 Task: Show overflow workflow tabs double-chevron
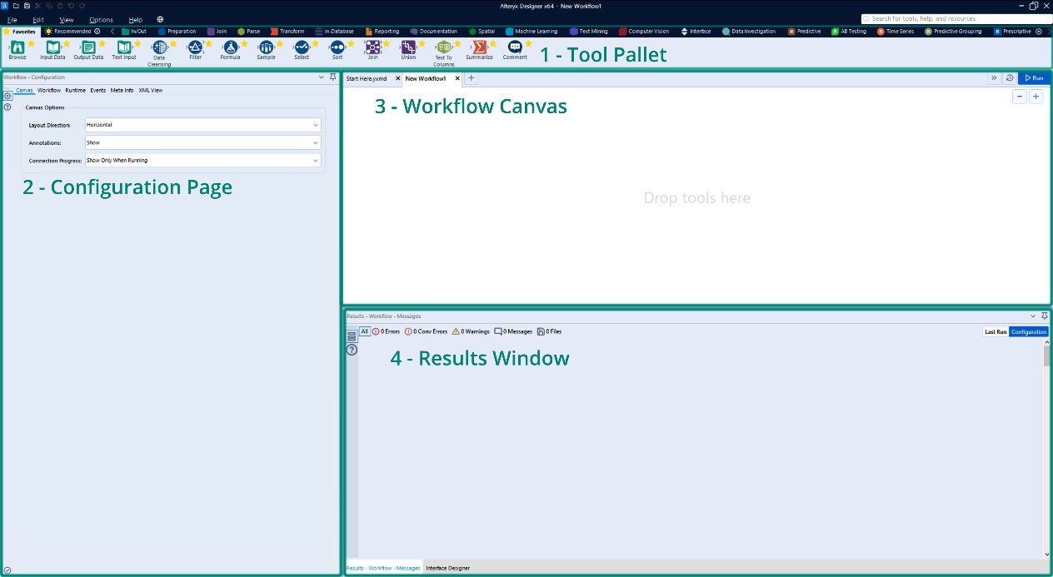994,77
